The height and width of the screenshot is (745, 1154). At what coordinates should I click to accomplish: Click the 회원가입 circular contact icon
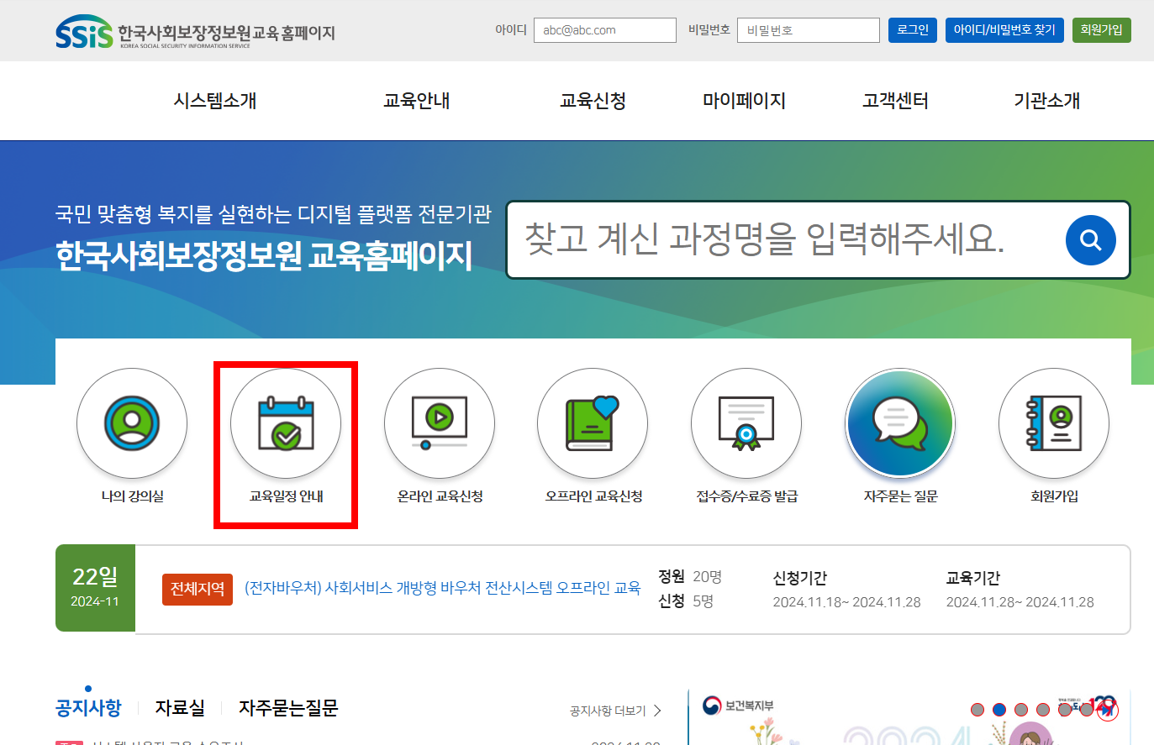pos(1053,423)
